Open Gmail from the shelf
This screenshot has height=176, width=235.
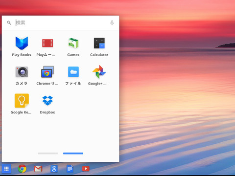click(38, 169)
